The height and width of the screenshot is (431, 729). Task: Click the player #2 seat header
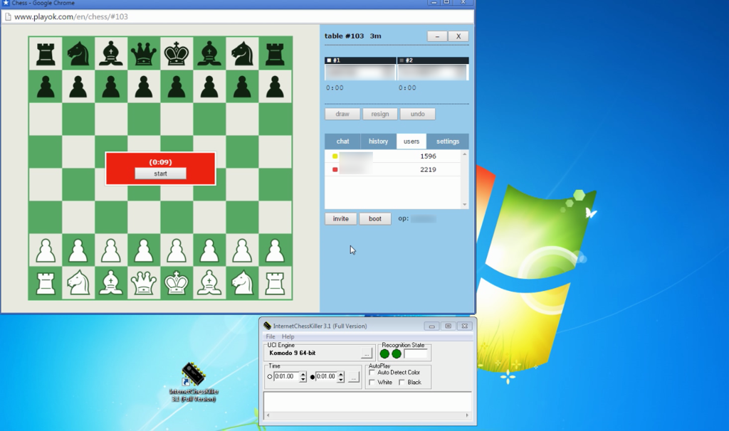coord(433,60)
